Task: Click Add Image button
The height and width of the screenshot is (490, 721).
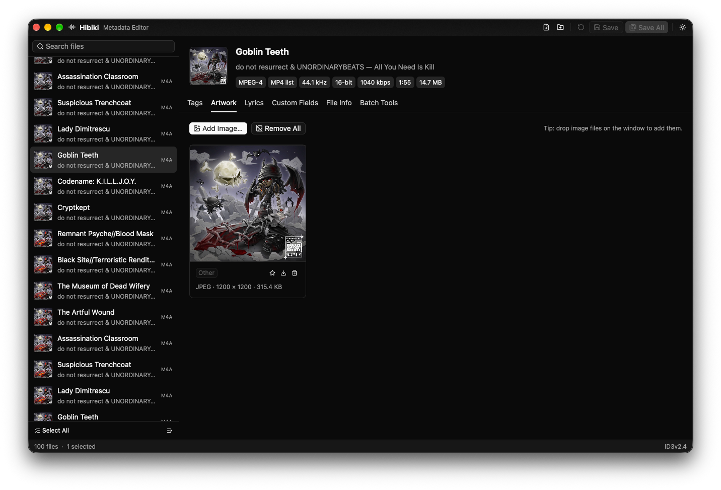Action: (x=218, y=128)
